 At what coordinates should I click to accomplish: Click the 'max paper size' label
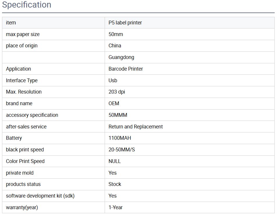(x=23, y=34)
